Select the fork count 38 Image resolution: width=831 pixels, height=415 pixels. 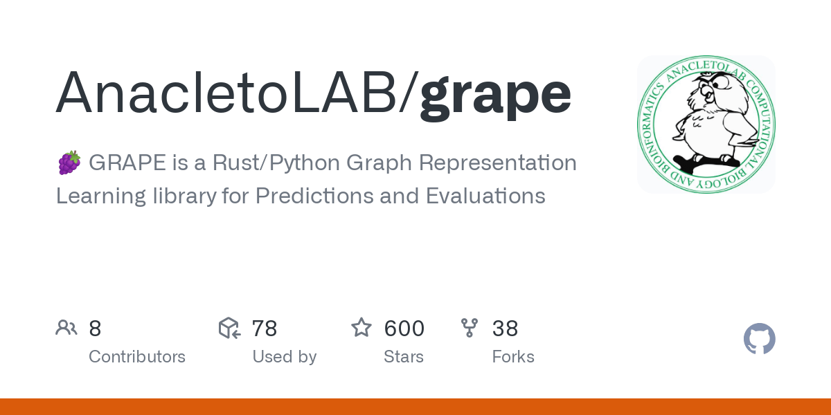click(x=505, y=329)
